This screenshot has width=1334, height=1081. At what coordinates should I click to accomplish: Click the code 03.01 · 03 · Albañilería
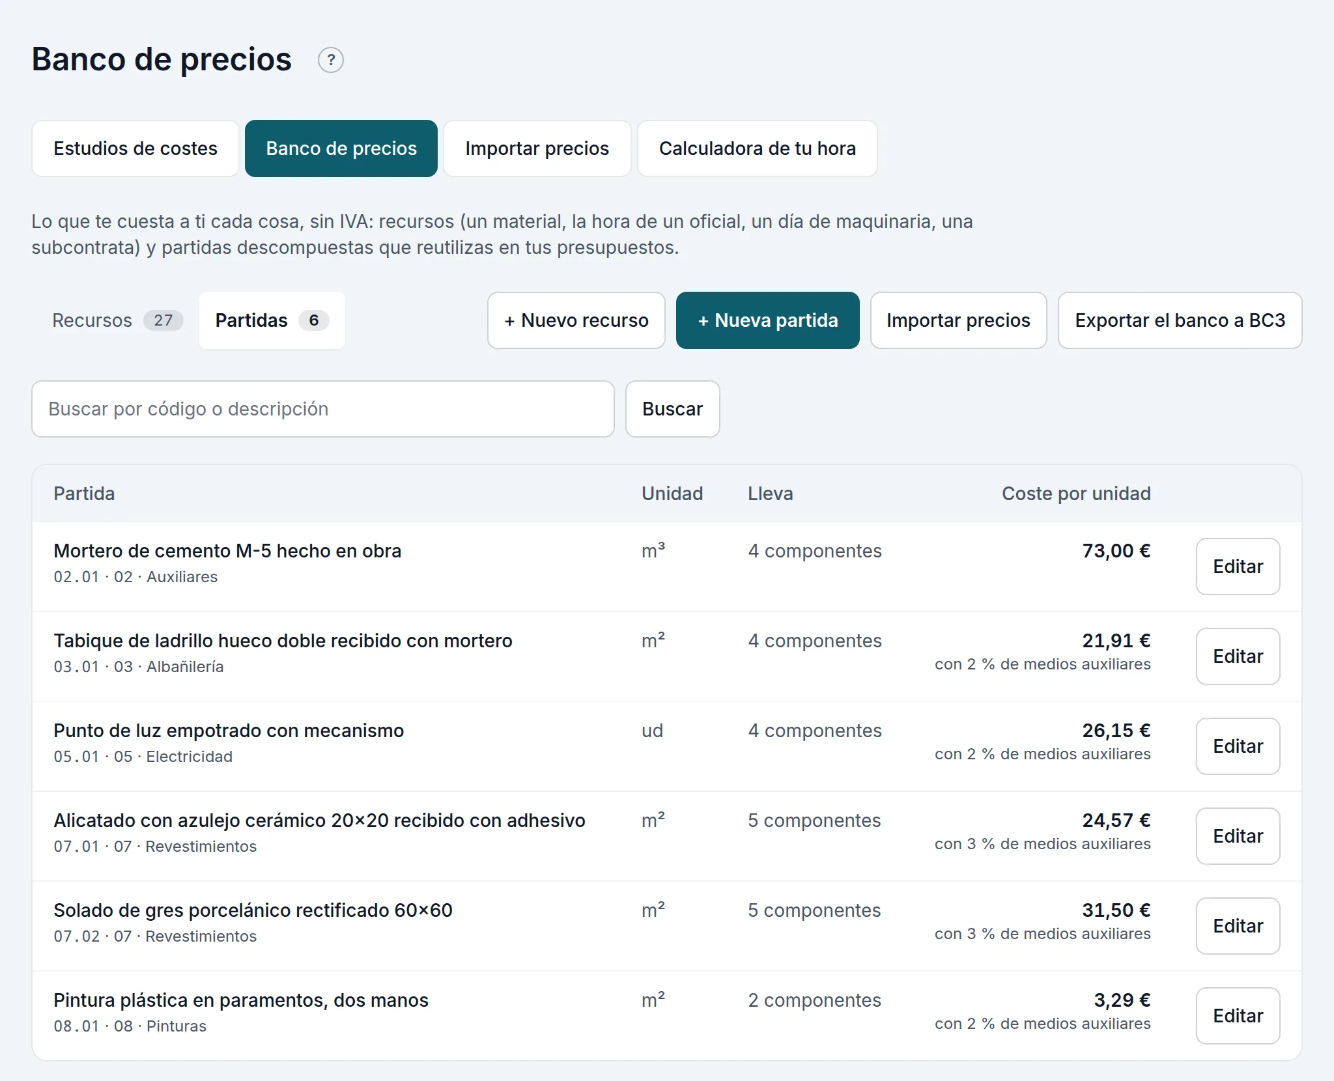(x=139, y=667)
